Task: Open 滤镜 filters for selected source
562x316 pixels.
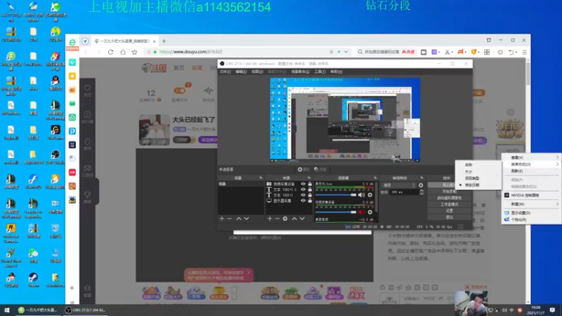Action: [x=320, y=169]
